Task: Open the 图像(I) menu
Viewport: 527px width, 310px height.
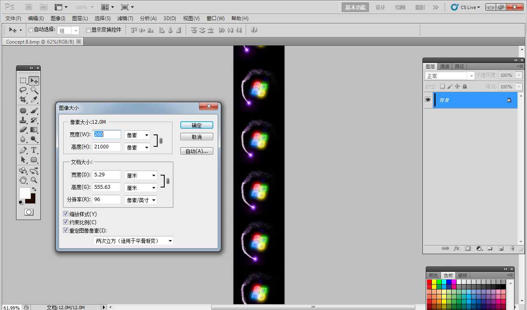Action: pos(58,18)
